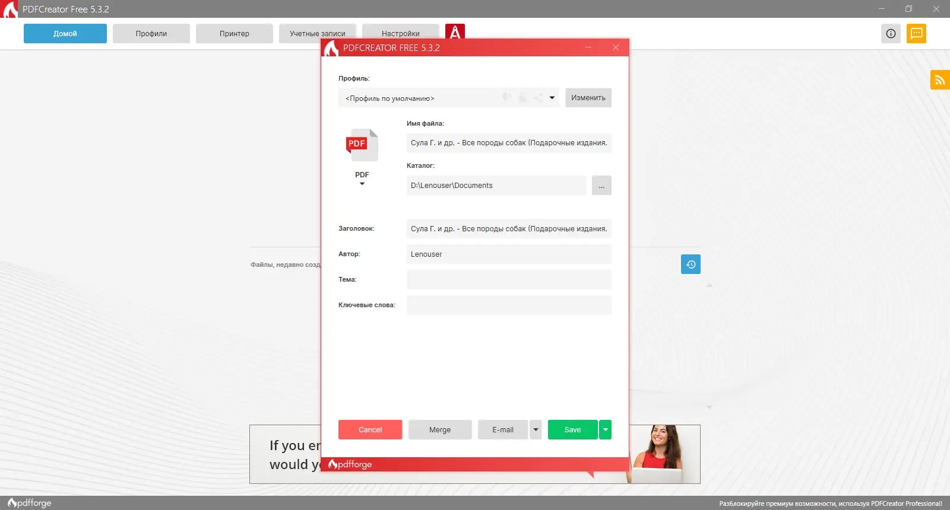Open the Принтер tab

tap(235, 34)
